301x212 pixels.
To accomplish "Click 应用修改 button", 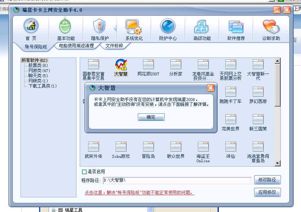I will tap(267, 192).
